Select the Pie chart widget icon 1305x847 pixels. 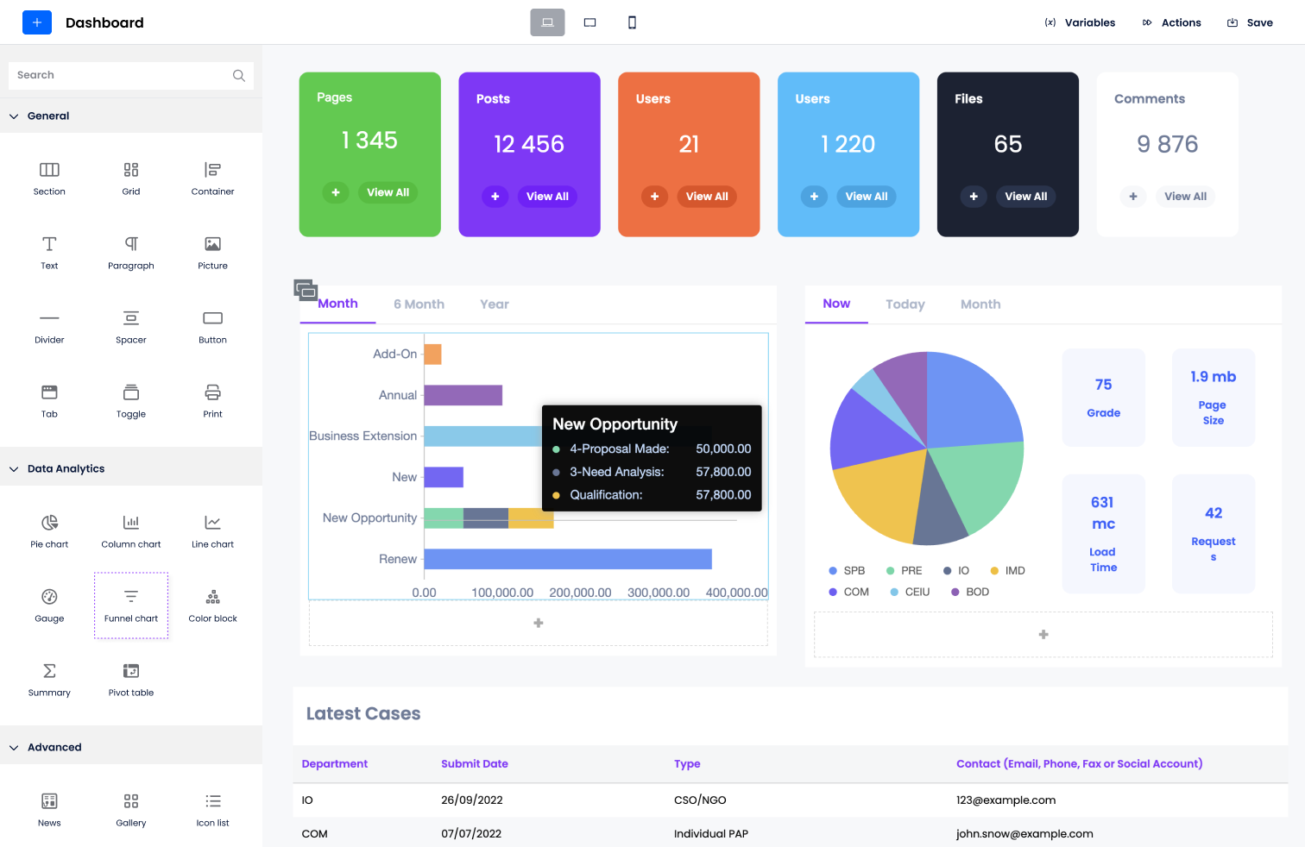point(49,523)
